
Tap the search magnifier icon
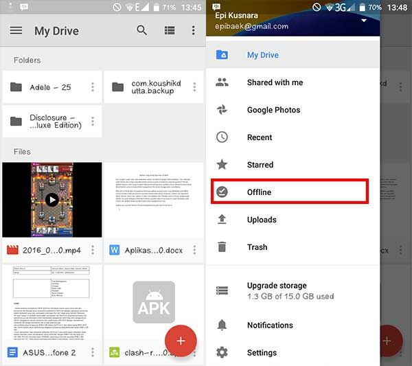[x=142, y=30]
